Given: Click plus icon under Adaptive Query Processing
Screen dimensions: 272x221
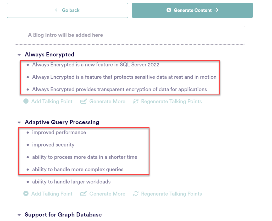Looking at the screenshot, I should [x=26, y=194].
